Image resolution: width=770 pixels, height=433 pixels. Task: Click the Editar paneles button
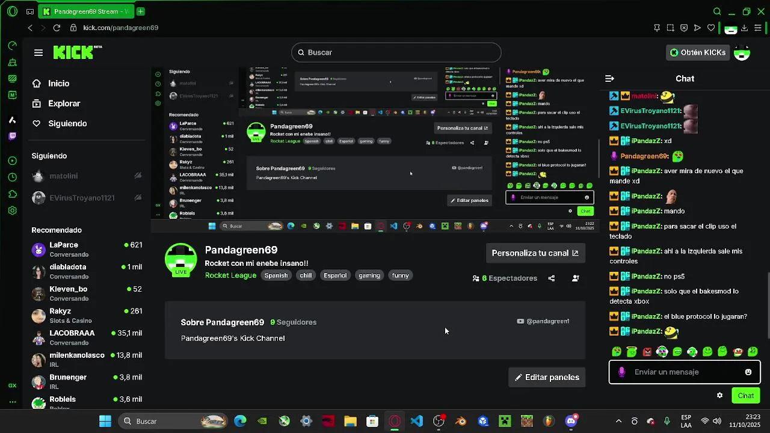[547, 378]
